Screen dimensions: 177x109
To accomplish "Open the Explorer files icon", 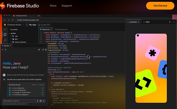I will click(x=5, y=35).
